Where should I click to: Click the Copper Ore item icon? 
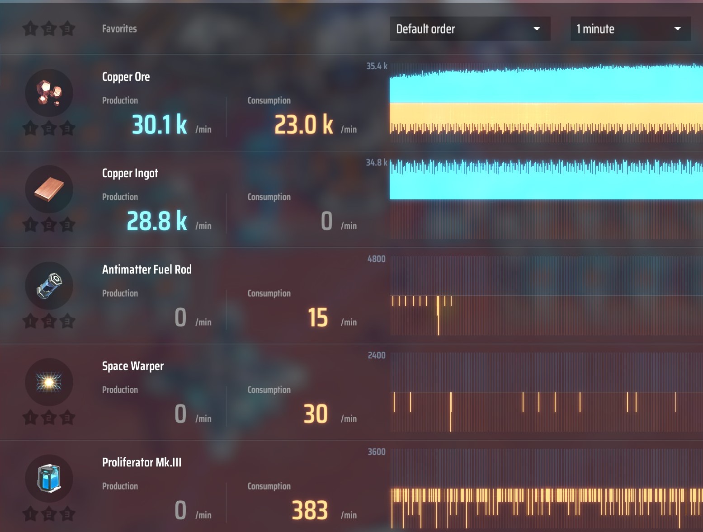49,93
